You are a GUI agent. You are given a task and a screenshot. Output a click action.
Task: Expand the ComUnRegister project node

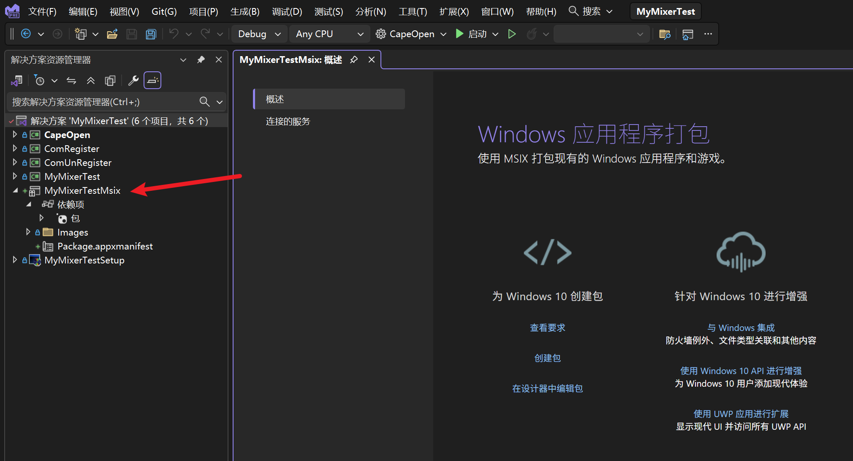pos(15,162)
